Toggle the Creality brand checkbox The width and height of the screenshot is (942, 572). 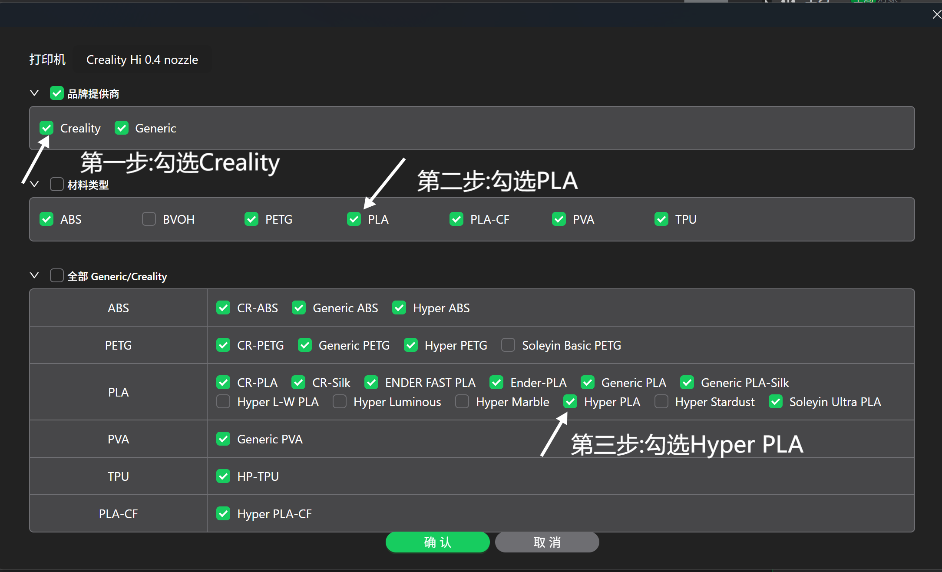tap(46, 128)
